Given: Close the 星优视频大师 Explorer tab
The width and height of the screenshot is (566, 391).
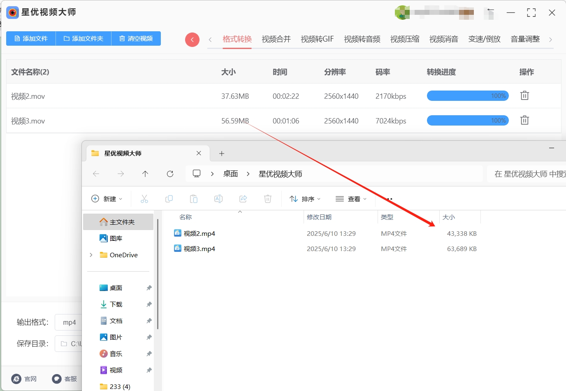Looking at the screenshot, I should 199,153.
